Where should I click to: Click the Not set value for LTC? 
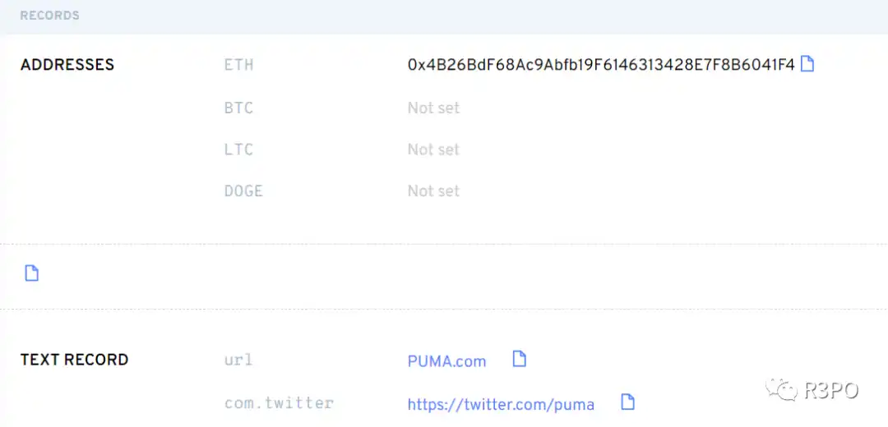[434, 150]
